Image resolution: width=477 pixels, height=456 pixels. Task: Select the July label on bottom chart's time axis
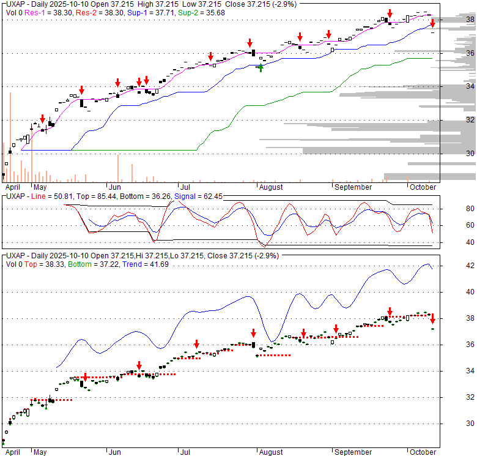[x=183, y=452]
